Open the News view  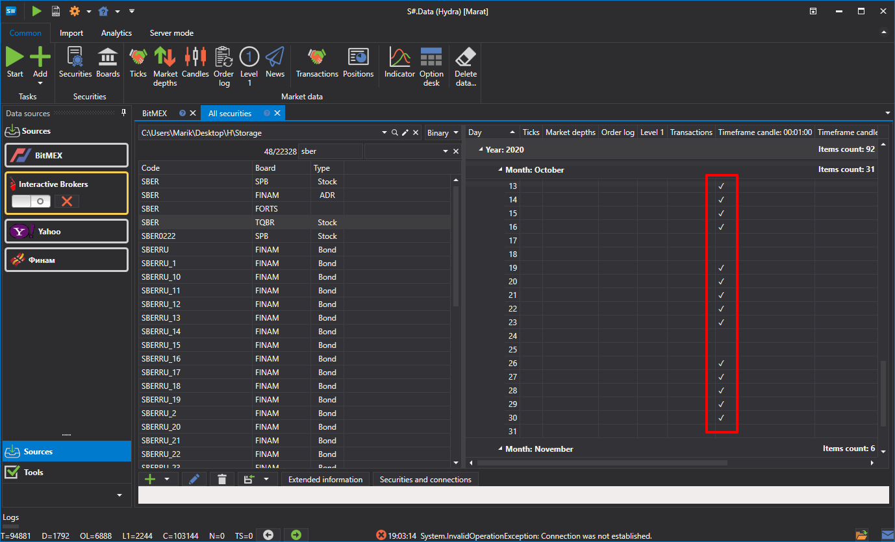tap(275, 63)
